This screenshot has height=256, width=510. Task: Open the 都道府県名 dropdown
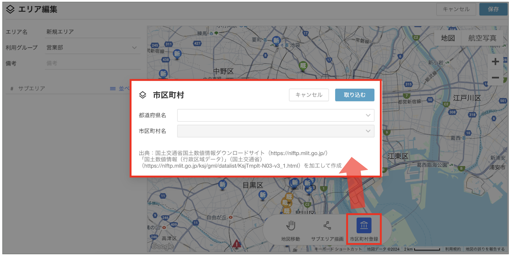(276, 115)
